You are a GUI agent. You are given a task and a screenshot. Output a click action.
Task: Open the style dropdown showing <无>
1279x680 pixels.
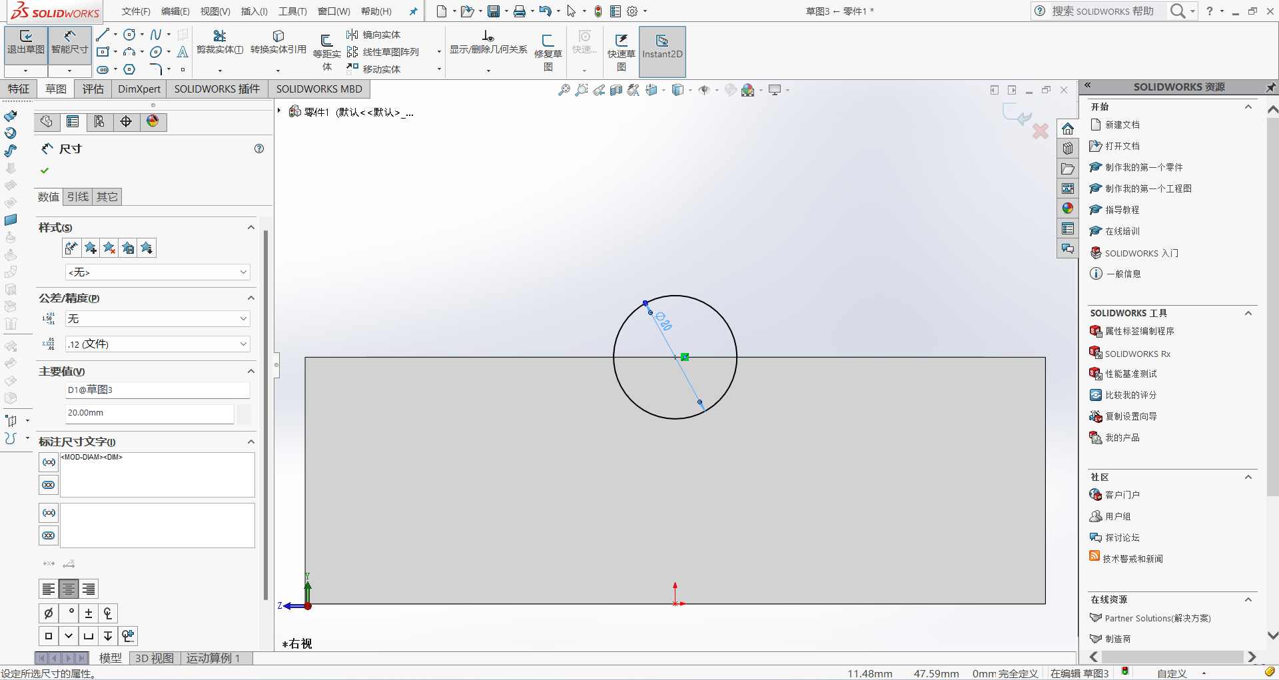tap(157, 272)
